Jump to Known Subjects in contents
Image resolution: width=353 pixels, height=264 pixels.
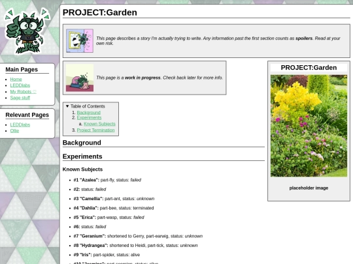(99, 124)
